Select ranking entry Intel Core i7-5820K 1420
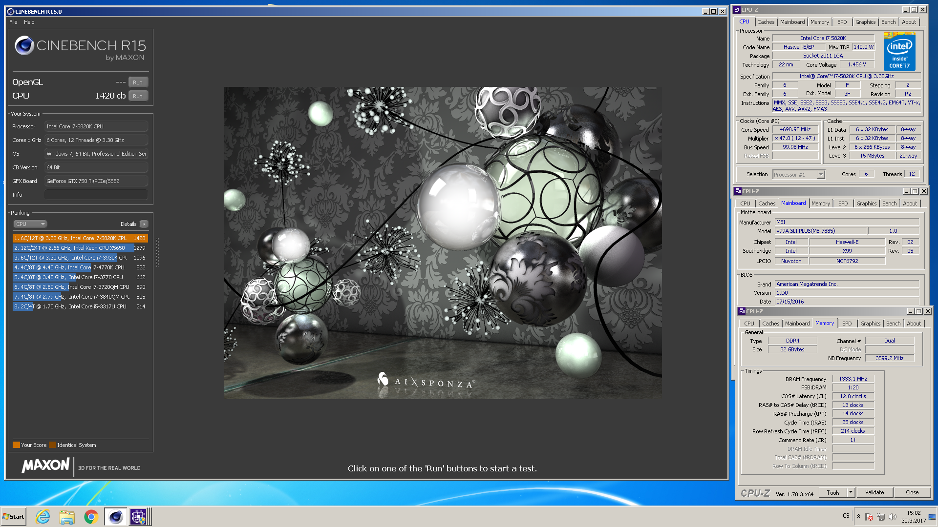Image resolution: width=938 pixels, height=527 pixels. (x=80, y=238)
